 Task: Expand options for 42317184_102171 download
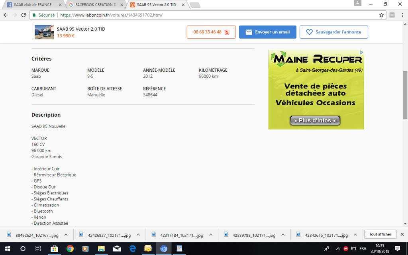point(211,235)
